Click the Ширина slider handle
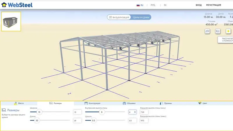Viewport: 233px width, 131px height. click(39, 112)
